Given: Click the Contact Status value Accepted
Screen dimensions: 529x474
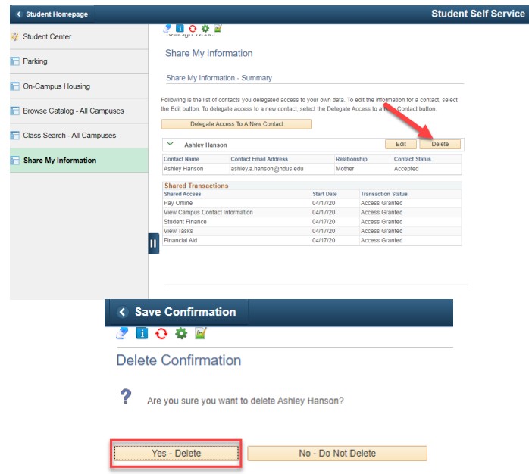Looking at the screenshot, I should [406, 169].
